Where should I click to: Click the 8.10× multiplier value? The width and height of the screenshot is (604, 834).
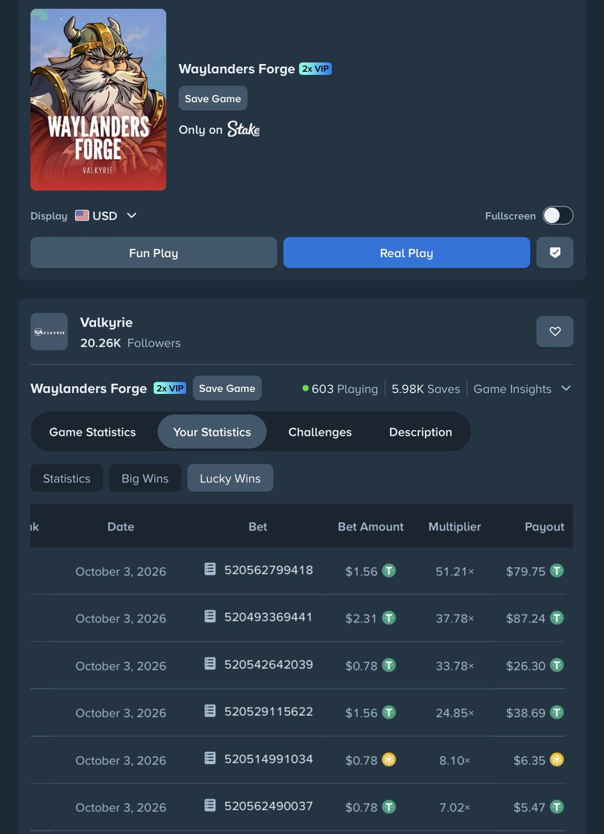[x=455, y=760]
